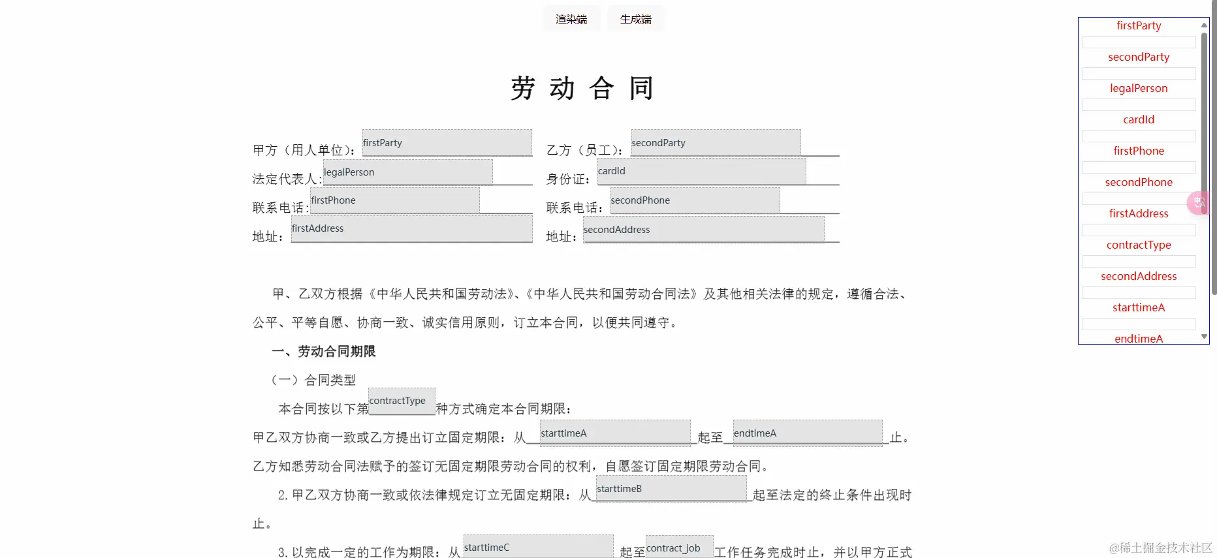Viewport: 1217px width, 558px height.
Task: Click the endtimeA field in the contract
Action: pyautogui.click(x=808, y=433)
